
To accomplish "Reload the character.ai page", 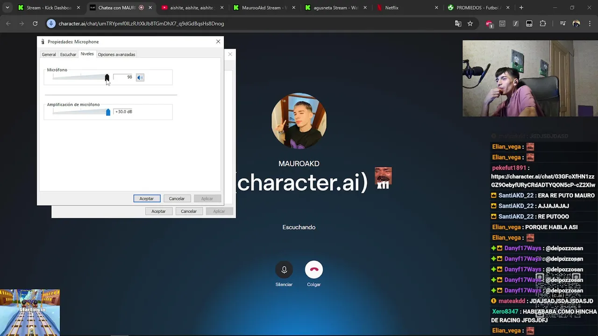I will [x=35, y=23].
